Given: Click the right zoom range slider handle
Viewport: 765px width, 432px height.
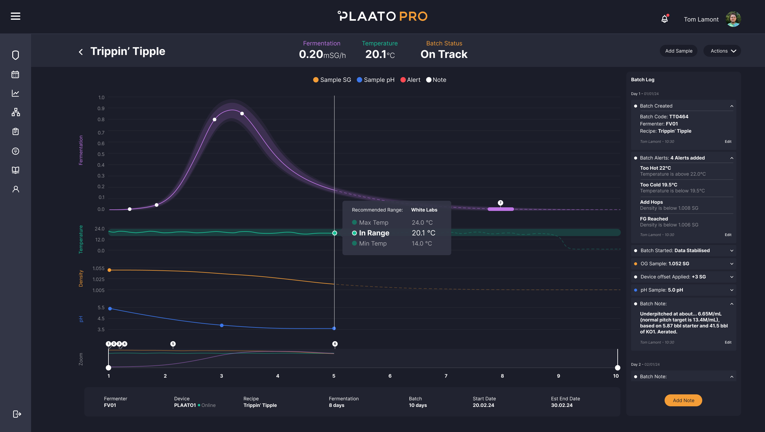Looking at the screenshot, I should point(617,368).
